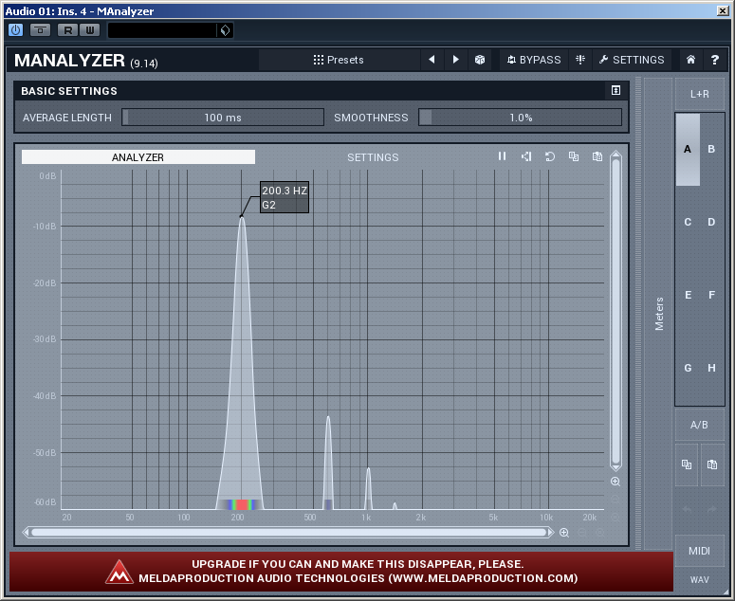The width and height of the screenshot is (735, 601).
Task: Zoom in horizontally with magnifier
Action: point(564,533)
